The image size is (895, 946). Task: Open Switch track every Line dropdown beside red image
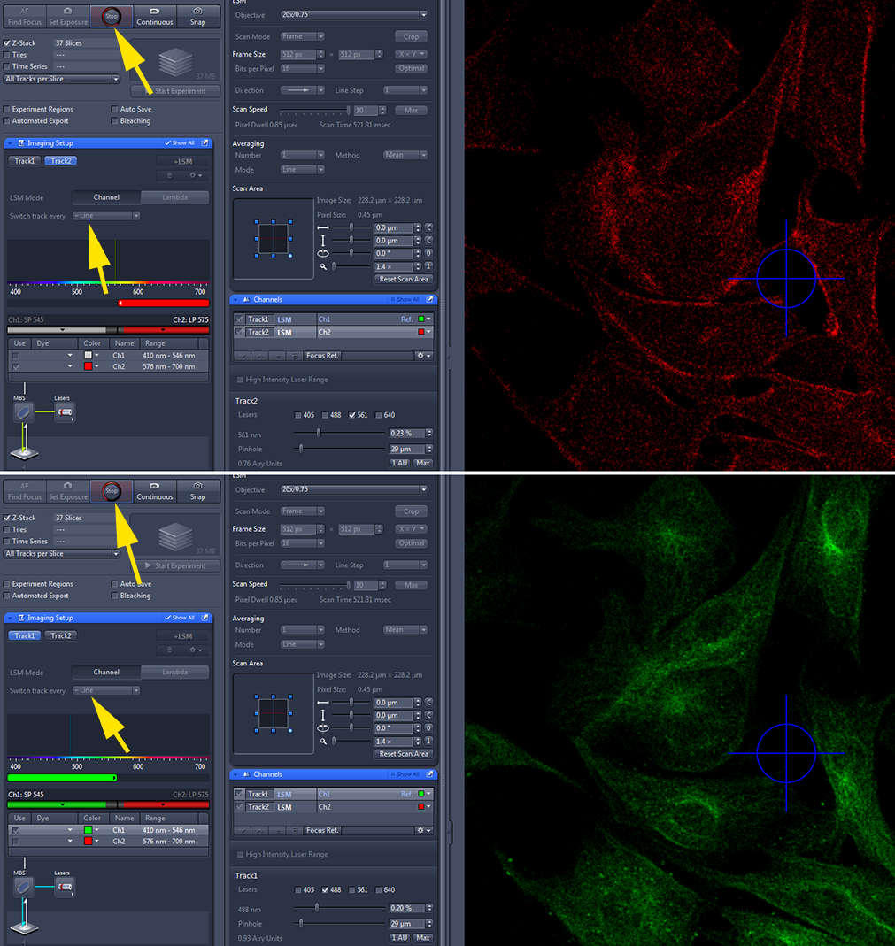[106, 216]
